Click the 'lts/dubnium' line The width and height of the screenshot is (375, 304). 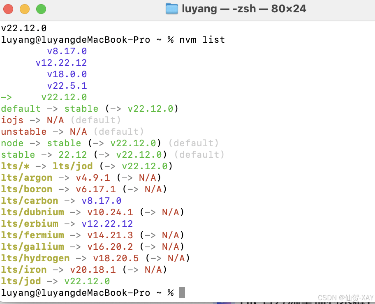(x=93, y=212)
